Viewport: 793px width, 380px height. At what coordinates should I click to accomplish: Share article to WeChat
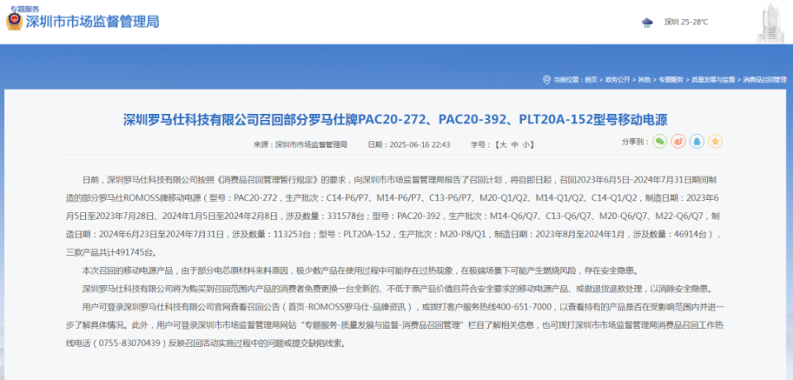(659, 142)
